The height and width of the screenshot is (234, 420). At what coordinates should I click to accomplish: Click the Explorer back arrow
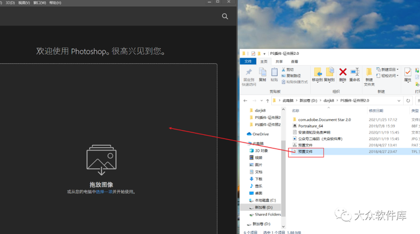tap(246, 101)
